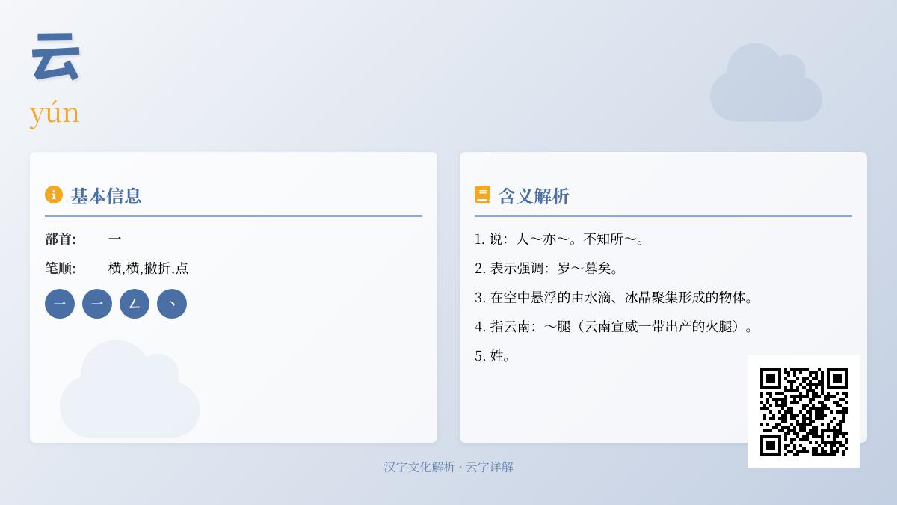Click definition 2 表示强调

point(547,268)
